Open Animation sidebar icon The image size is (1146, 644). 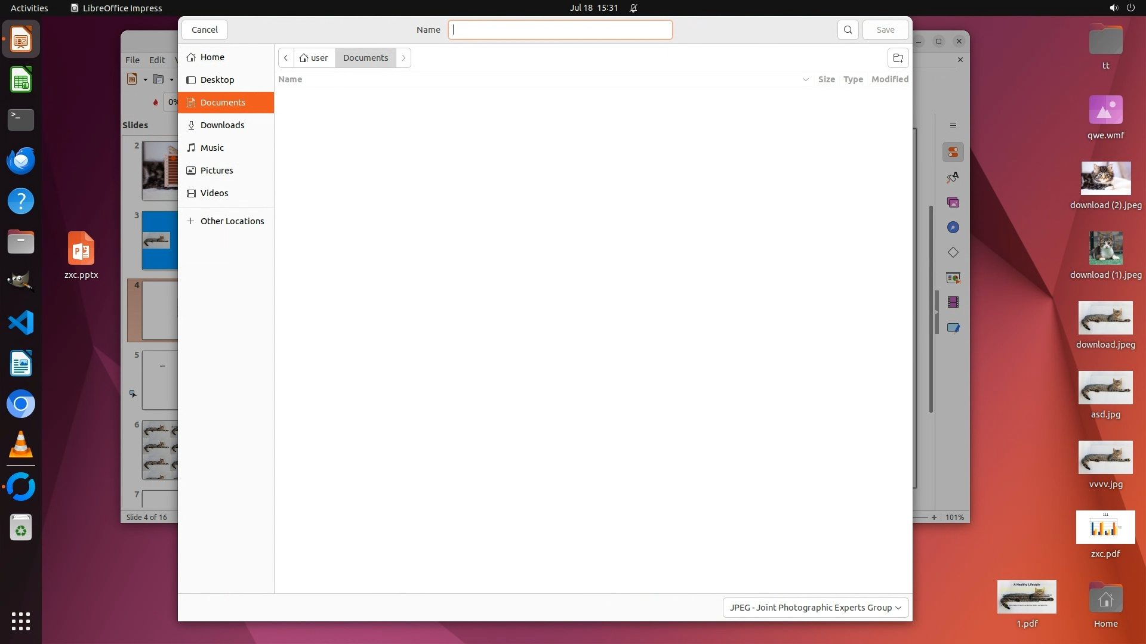click(953, 303)
